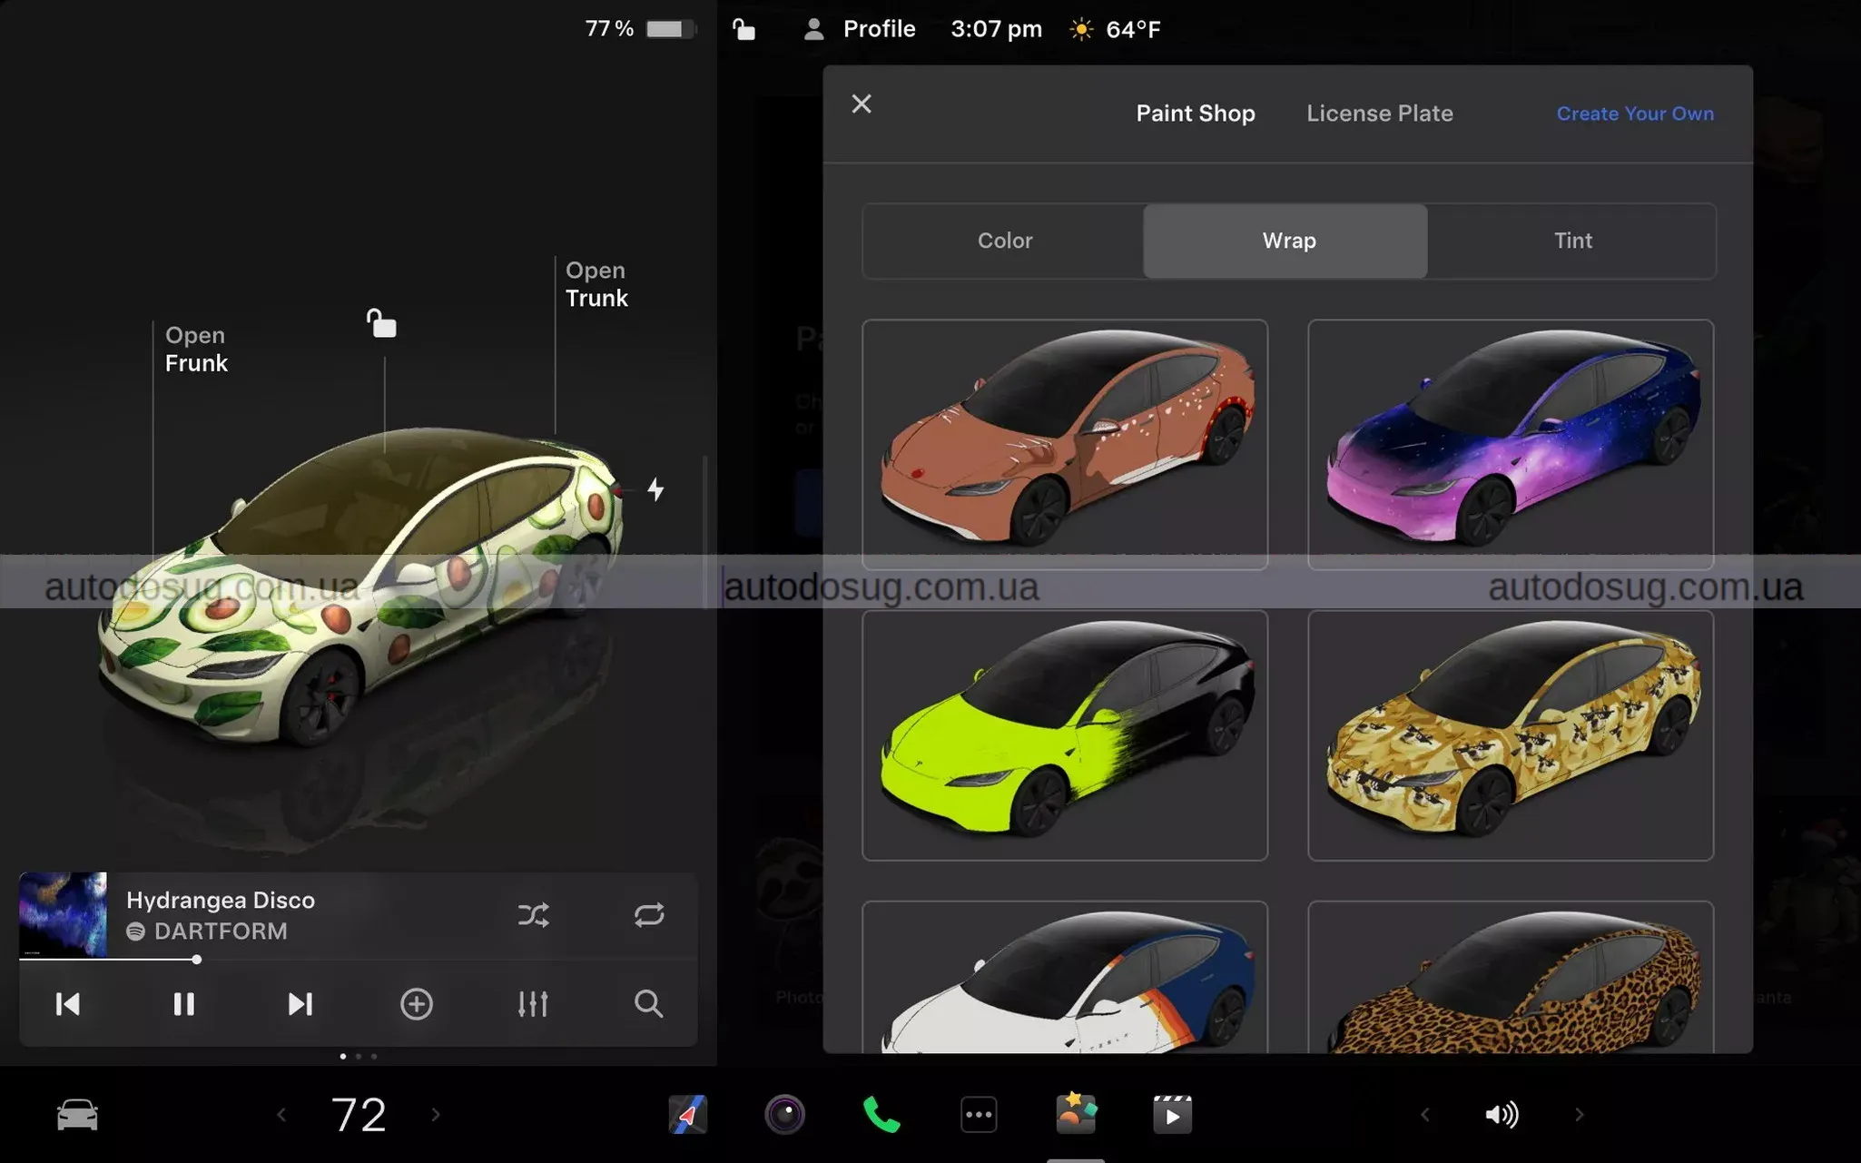
Task: Open the three-dot app launcher
Action: [978, 1114]
